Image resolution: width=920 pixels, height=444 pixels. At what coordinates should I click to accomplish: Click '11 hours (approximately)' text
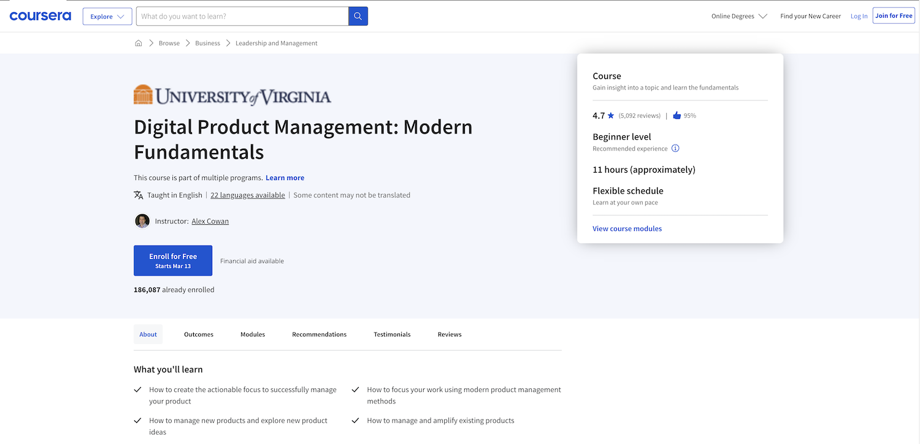click(644, 170)
